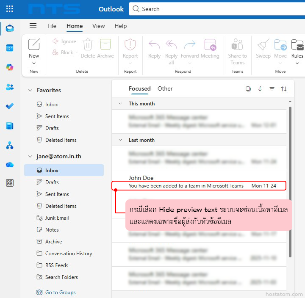Open Drafts under jane@atom.in.th
Image resolution: width=305 pixels, height=298 pixels.
click(64, 182)
